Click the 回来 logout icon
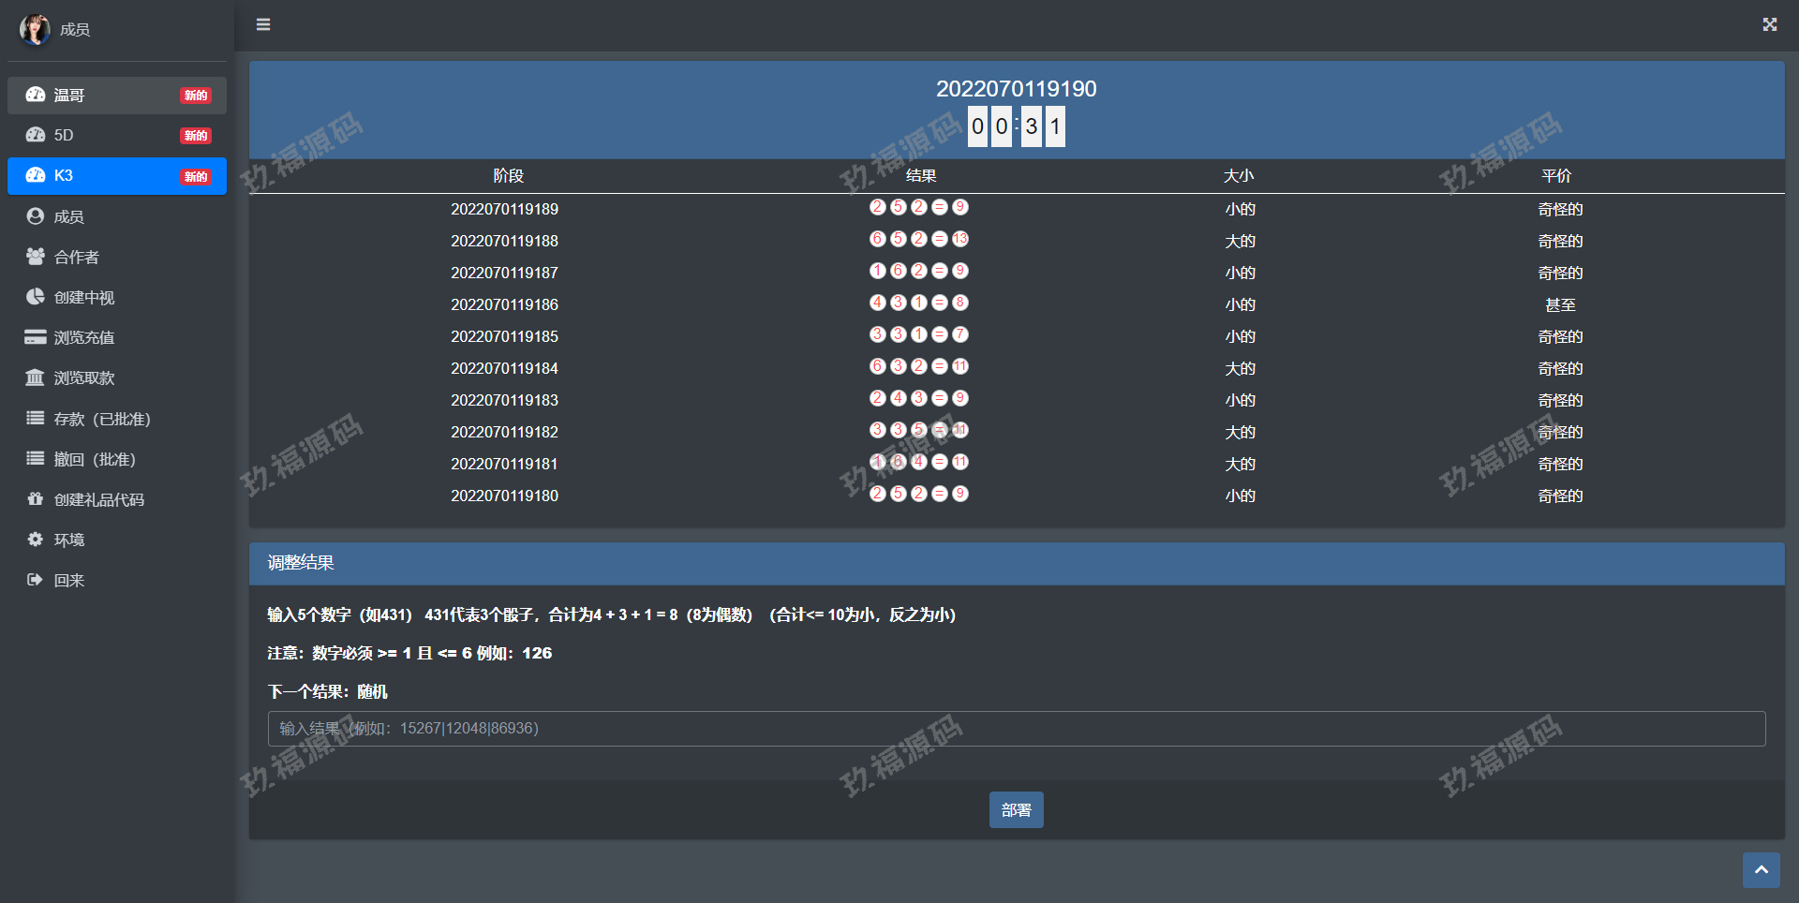The width and height of the screenshot is (1799, 903). click(x=36, y=580)
